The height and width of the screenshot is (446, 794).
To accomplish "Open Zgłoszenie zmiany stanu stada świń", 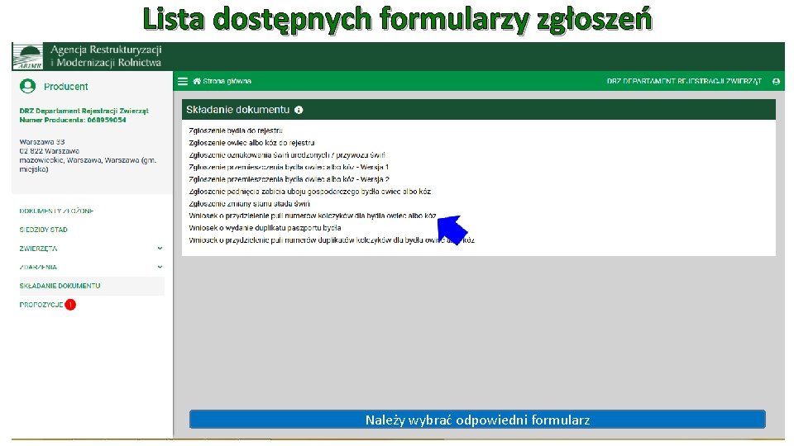I will [249, 204].
